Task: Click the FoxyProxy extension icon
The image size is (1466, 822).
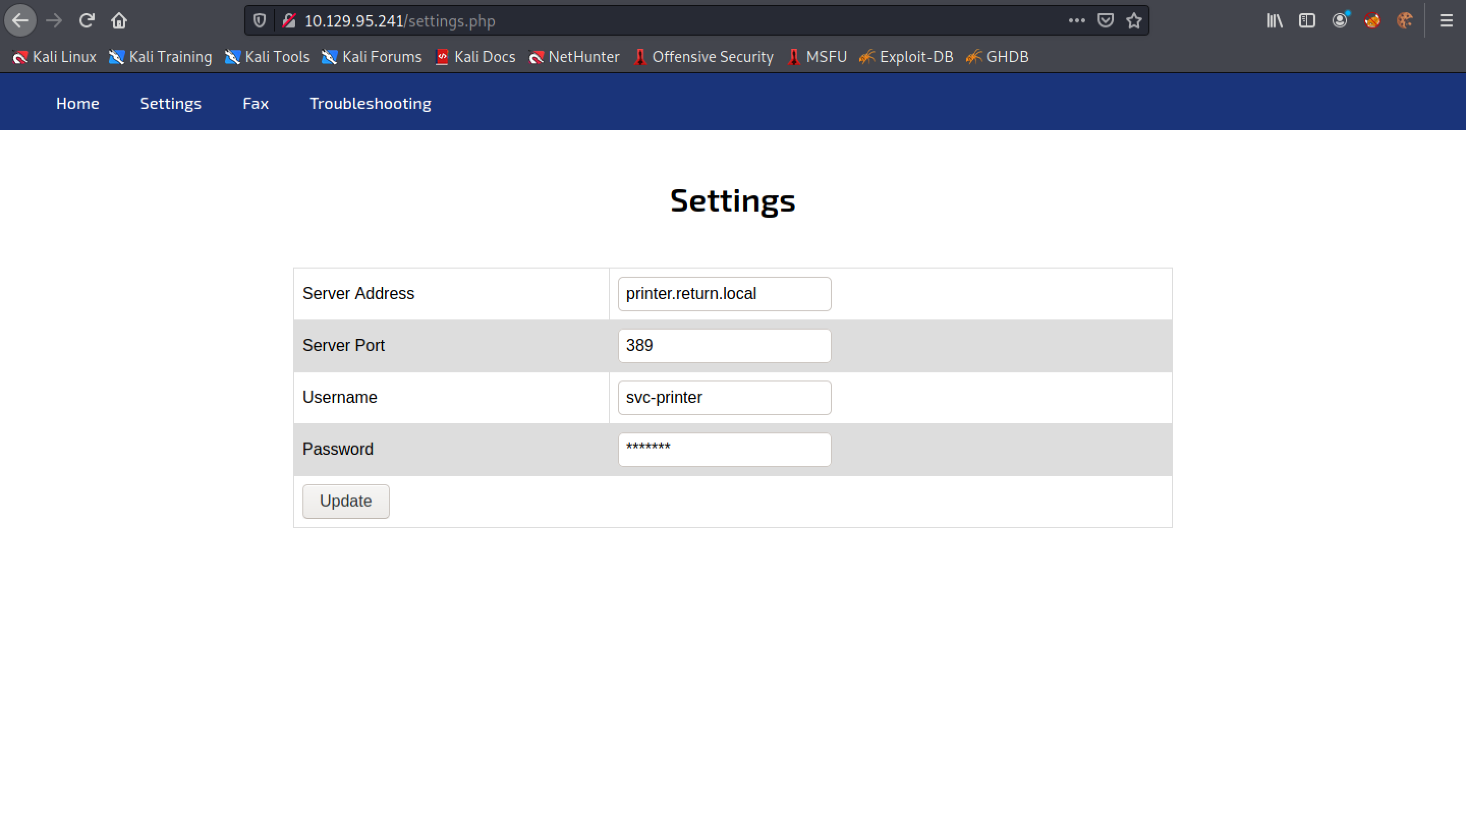Action: pos(1372,21)
